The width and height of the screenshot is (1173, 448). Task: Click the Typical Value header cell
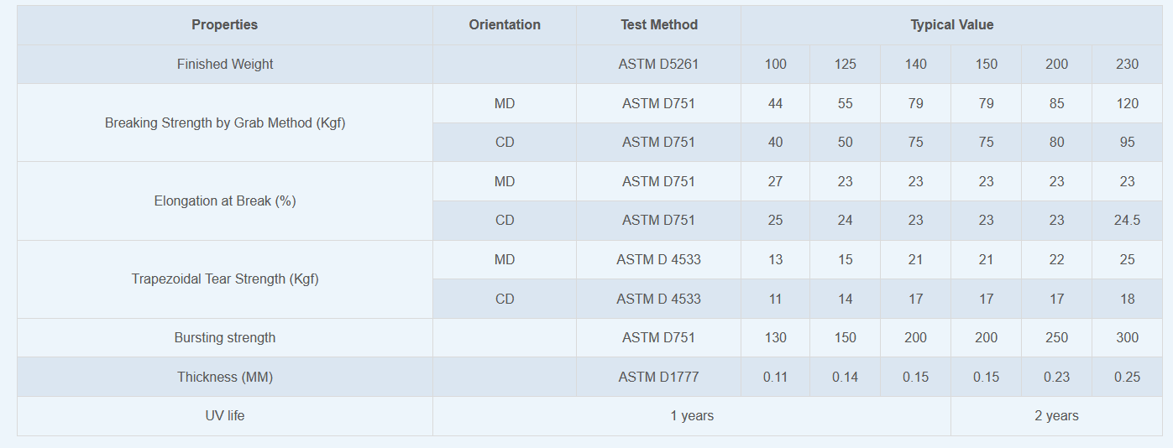(x=951, y=25)
